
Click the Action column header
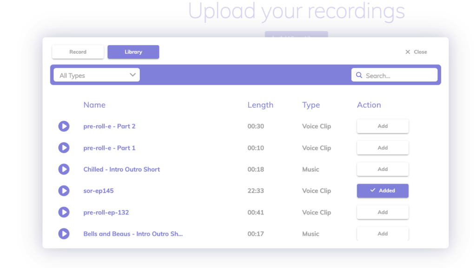(369, 105)
